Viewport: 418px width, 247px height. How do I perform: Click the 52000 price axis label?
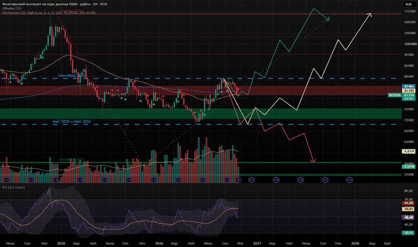tap(410, 174)
